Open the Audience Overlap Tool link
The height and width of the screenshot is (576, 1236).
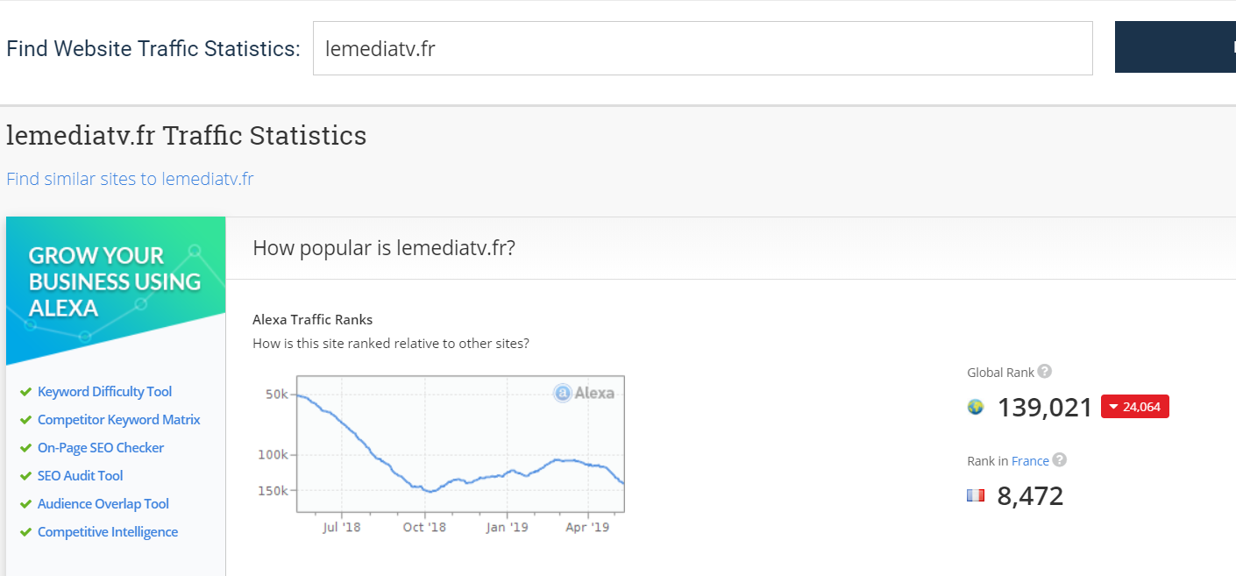[103, 504]
